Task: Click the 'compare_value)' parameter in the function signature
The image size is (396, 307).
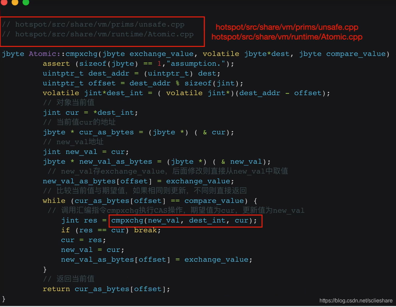Action: (x=358, y=54)
